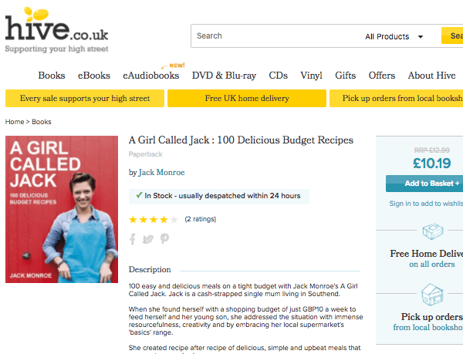
Task: Click 'Every sale supports your high street' banner
Action: pos(85,98)
